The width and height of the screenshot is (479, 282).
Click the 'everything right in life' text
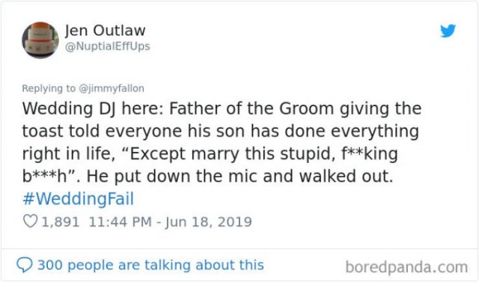point(220,142)
